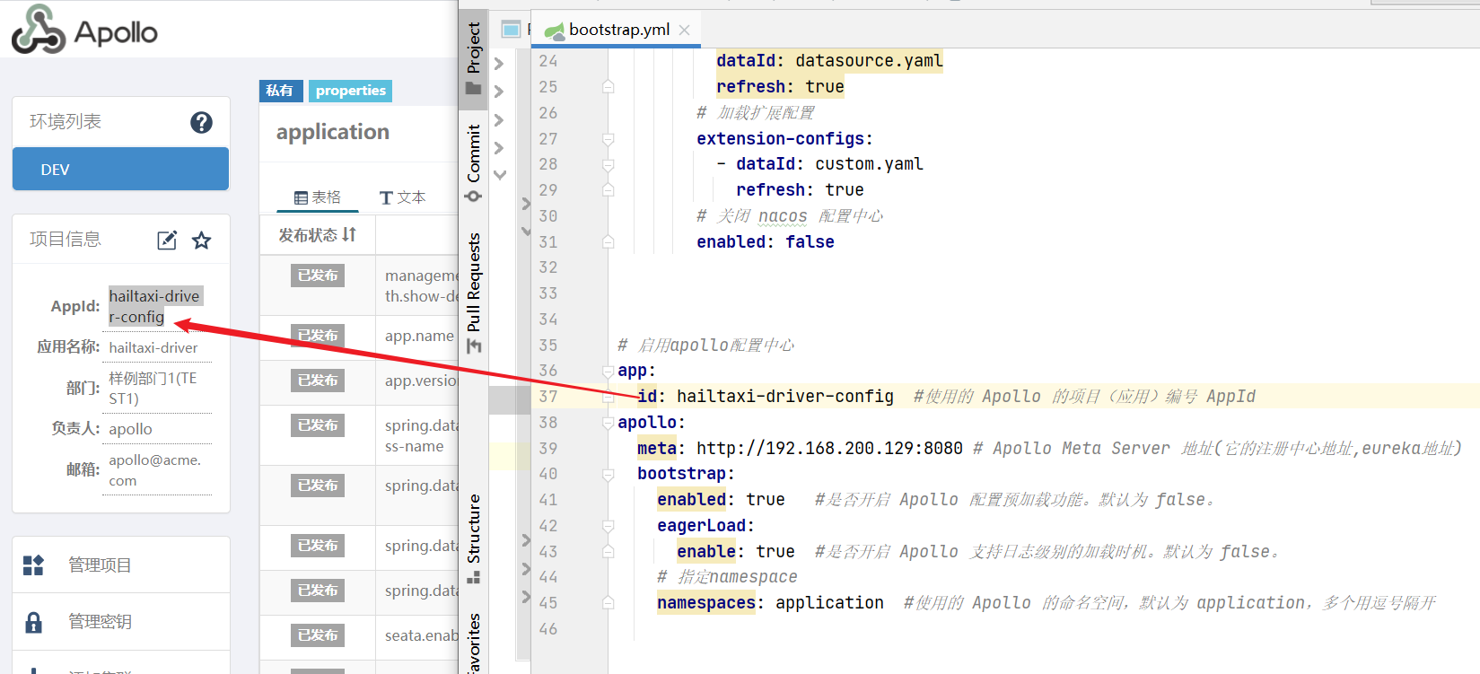
Task: Collapse the dataId custom.yaml block on line 28
Action: pos(609,165)
